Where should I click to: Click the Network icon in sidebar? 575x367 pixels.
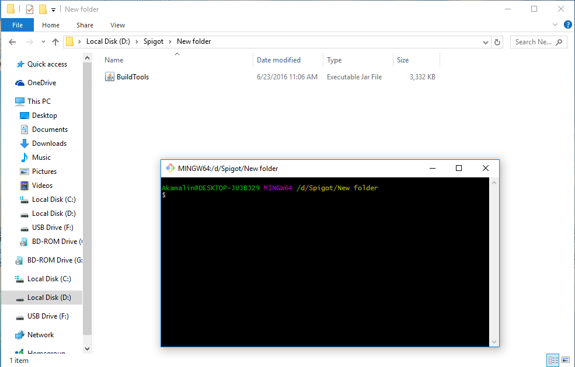click(20, 335)
